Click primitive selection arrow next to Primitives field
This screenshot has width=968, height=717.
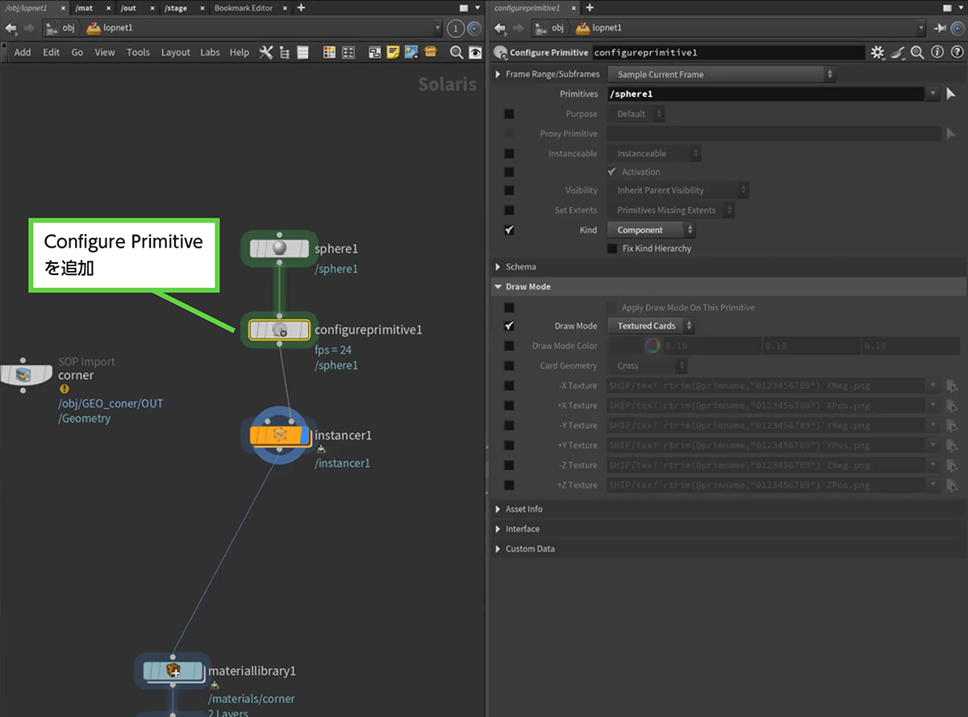951,94
